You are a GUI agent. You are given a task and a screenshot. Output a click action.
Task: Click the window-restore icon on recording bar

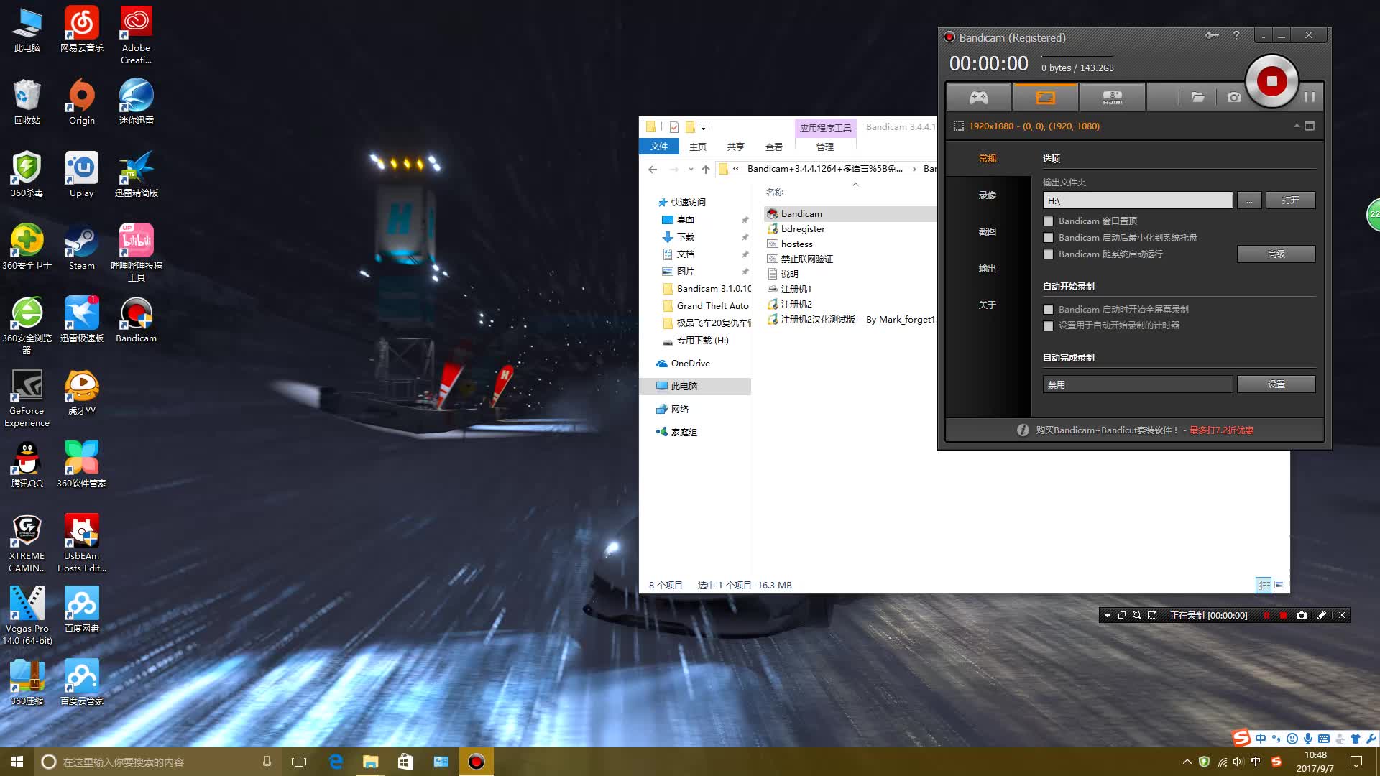[1122, 616]
